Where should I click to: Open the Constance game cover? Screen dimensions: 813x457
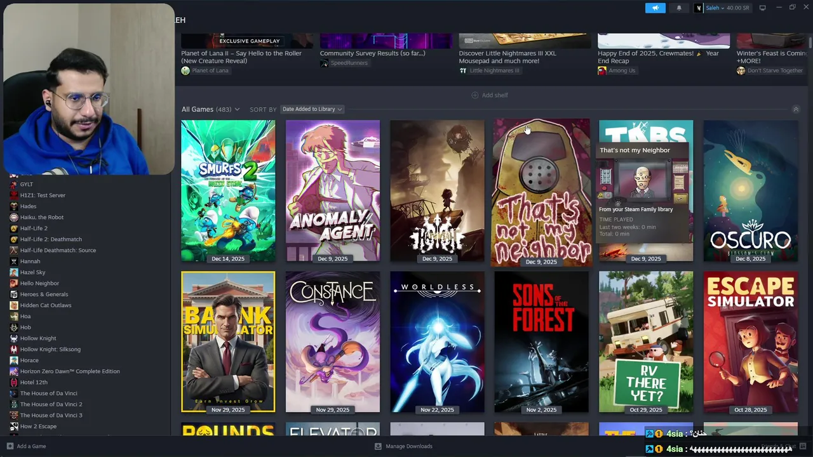pos(333,341)
